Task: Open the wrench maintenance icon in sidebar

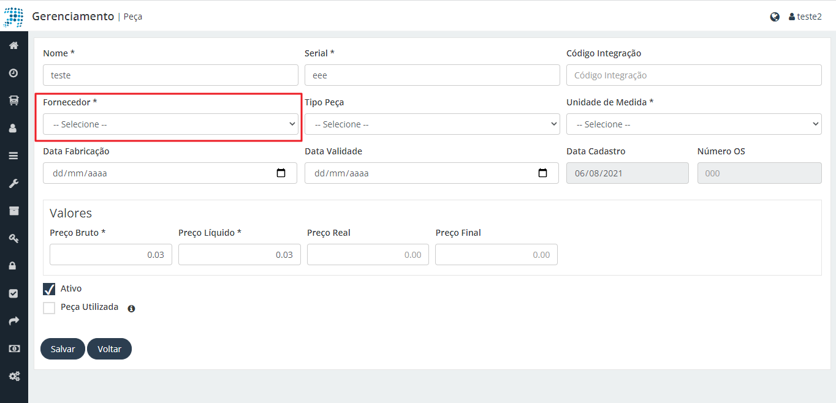Action: (13, 183)
